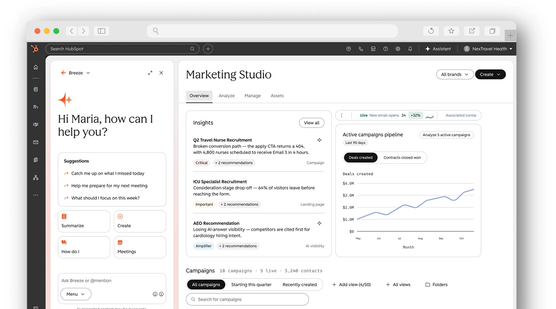556x309 pixels.
Task: Open All views
Action: [398, 285]
